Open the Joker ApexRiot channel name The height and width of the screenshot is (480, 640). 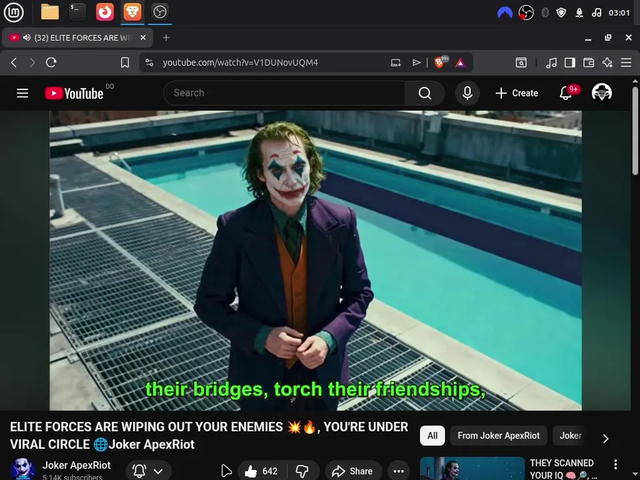[76, 465]
